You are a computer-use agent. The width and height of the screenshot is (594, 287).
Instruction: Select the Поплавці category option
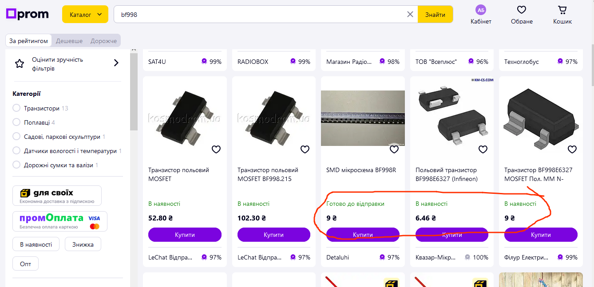point(16,122)
